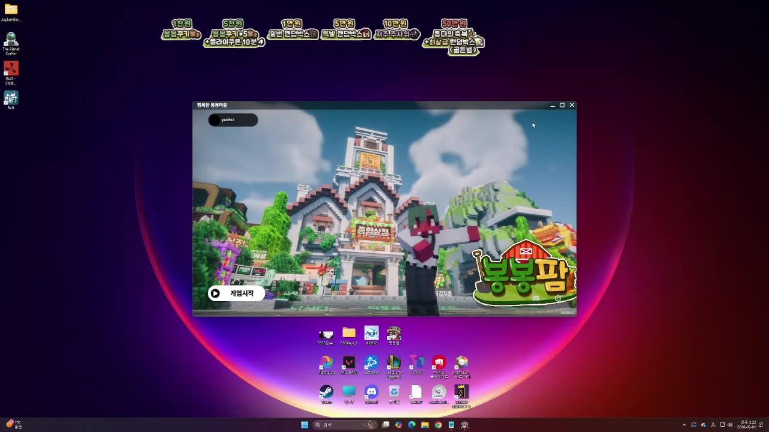Select the Raft desktop shortcut
769x432 pixels.
tap(11, 100)
